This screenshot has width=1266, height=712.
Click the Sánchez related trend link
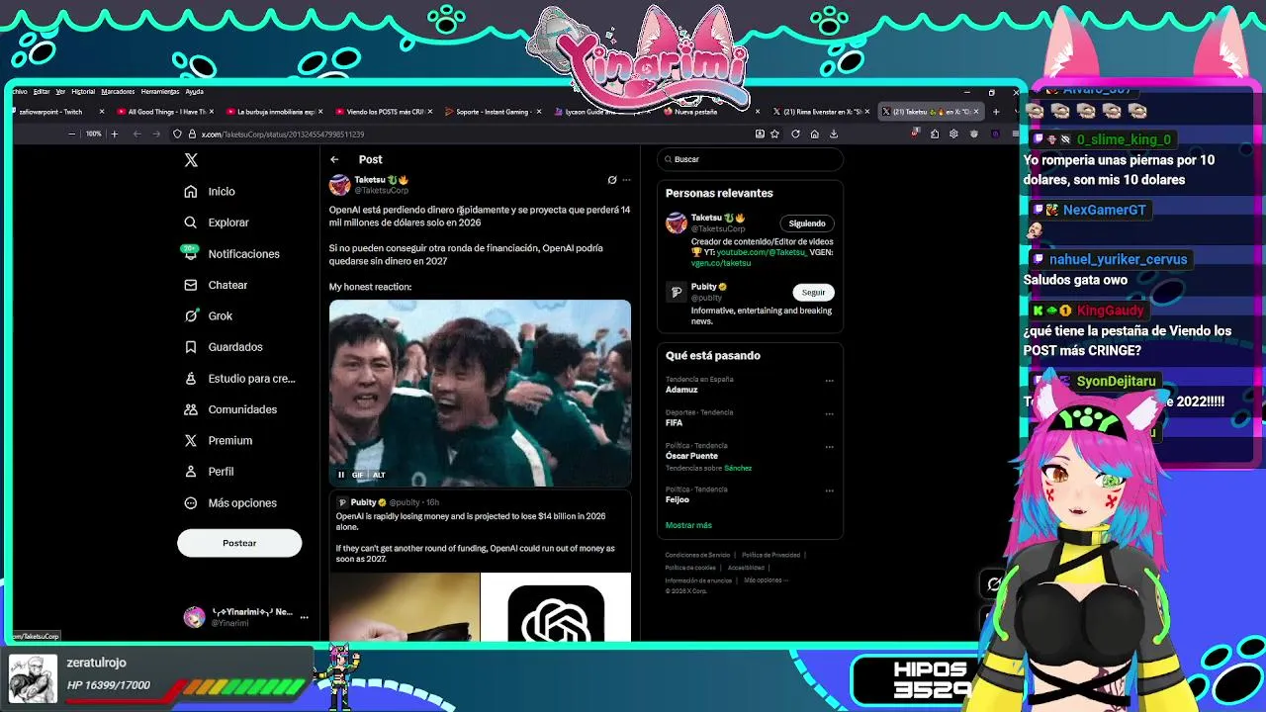(738, 468)
